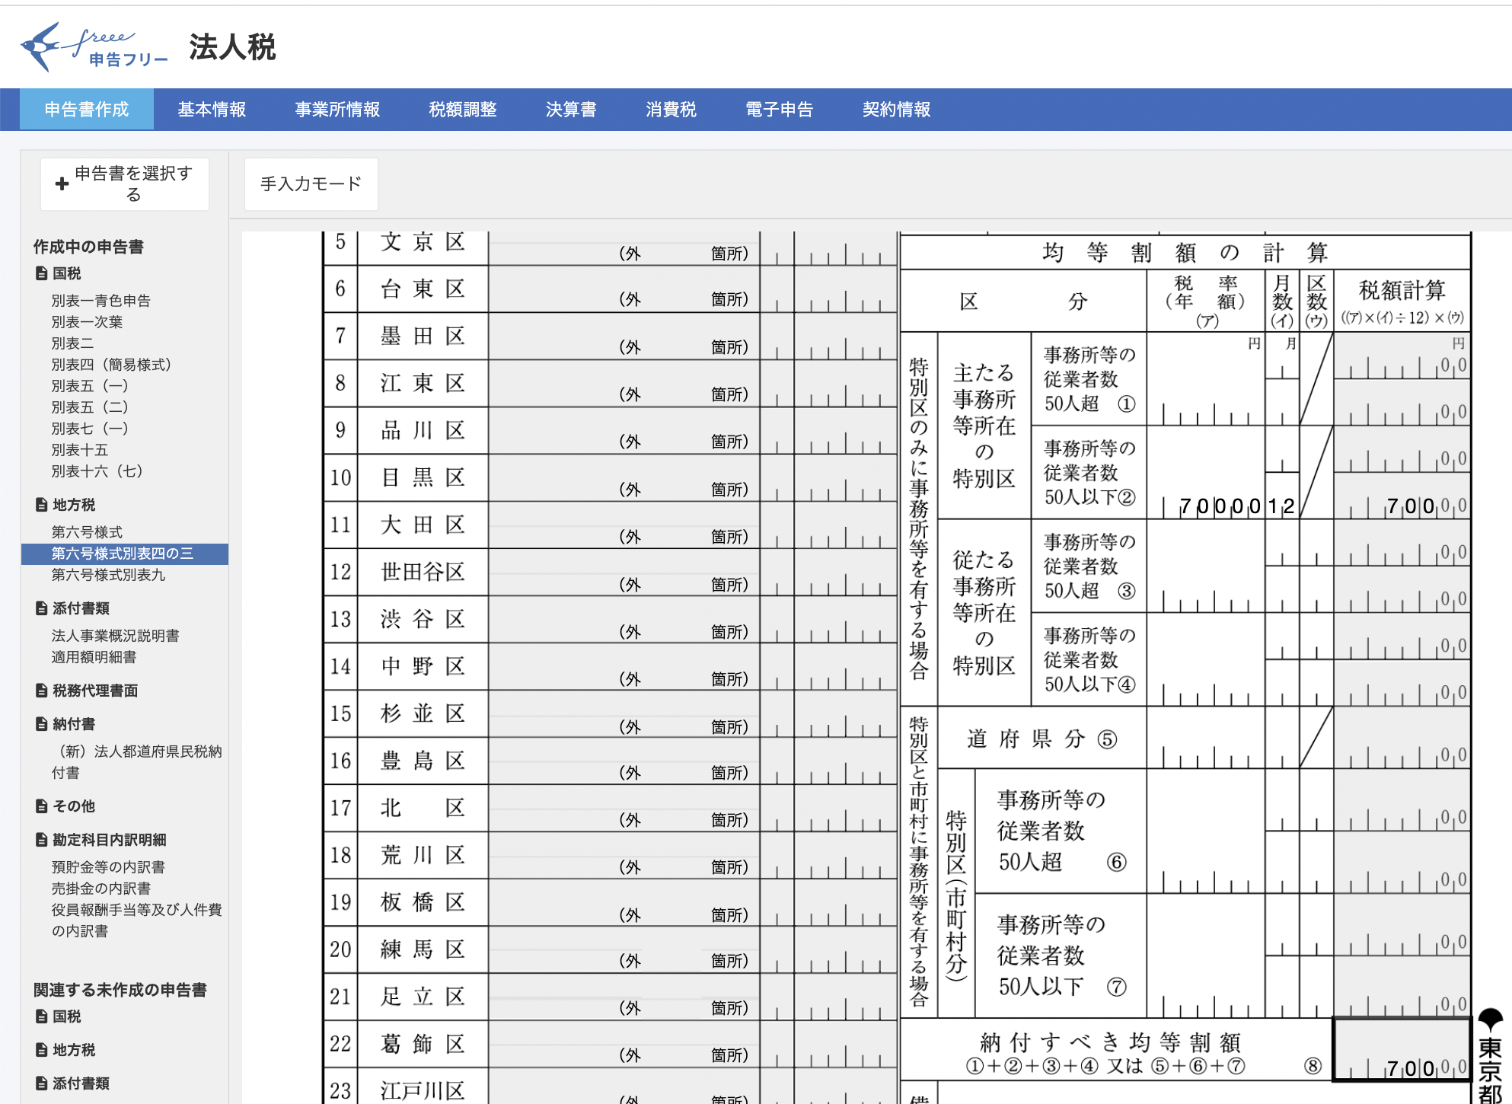Click document icon beside 地方税 heading
Screen dimensions: 1512x1104
click(x=42, y=505)
